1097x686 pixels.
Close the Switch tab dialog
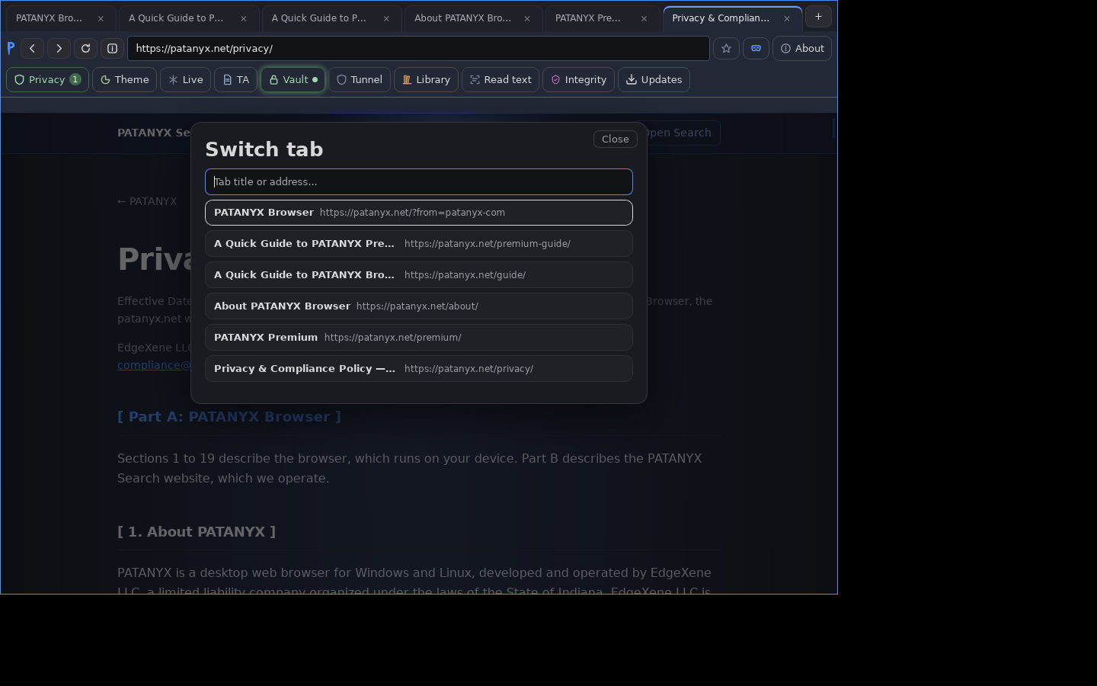[x=615, y=139]
